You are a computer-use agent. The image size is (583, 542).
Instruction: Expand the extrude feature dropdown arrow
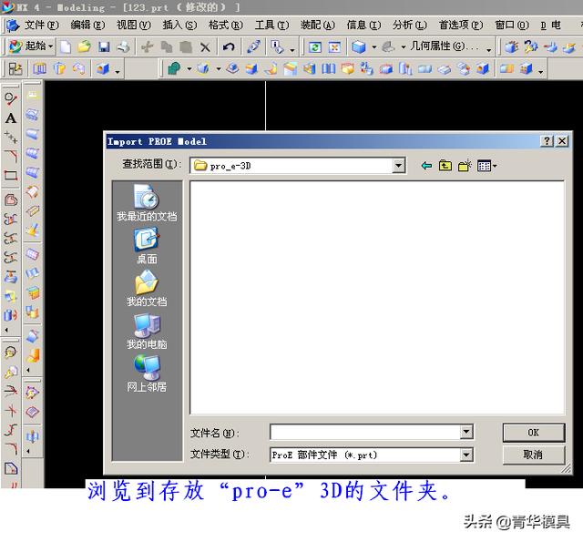(189, 68)
